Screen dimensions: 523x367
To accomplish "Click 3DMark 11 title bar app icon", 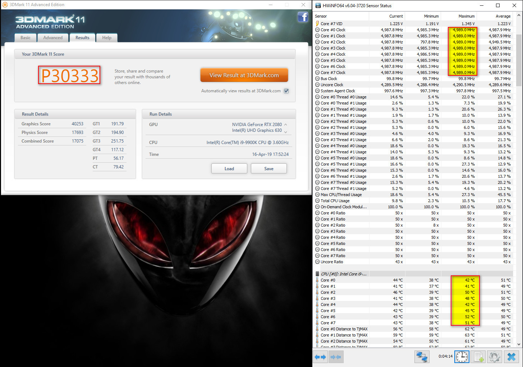I will (x=5, y=5).
